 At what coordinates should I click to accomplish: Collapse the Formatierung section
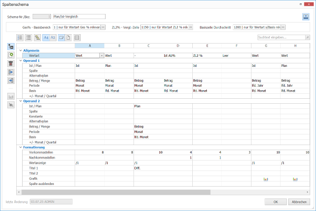[x=21, y=147]
